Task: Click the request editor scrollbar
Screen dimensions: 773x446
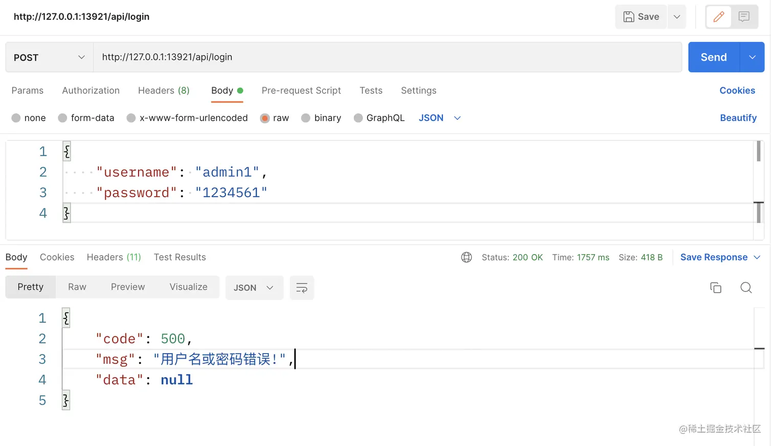Action: (x=759, y=182)
